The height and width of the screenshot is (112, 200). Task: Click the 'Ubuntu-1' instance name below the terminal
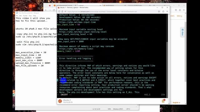67,100
